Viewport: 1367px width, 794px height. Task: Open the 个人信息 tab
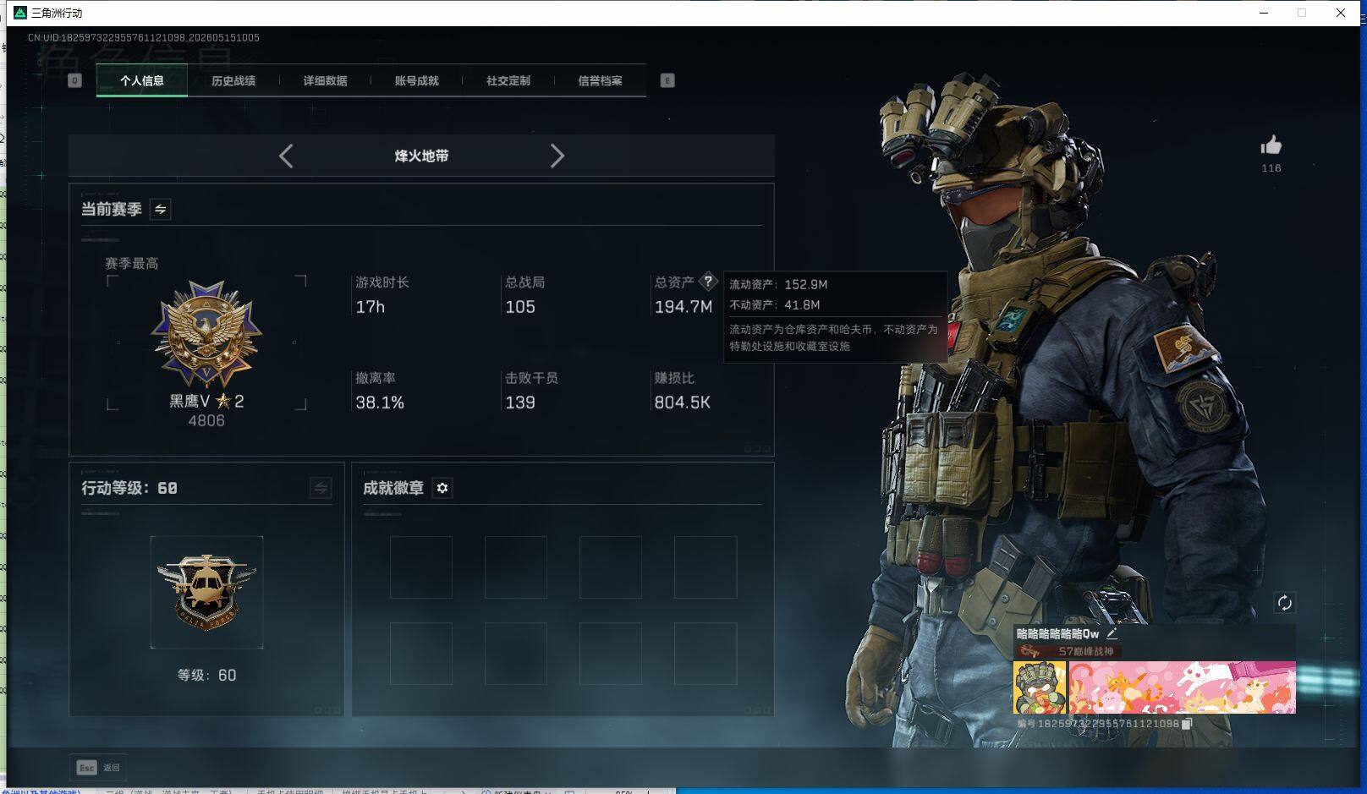142,80
